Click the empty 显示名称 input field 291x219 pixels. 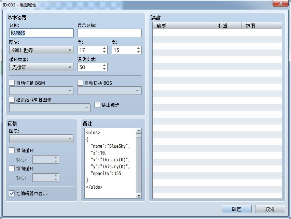tap(110, 33)
